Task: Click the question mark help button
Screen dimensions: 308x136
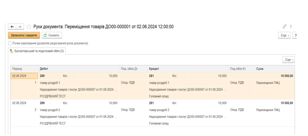Action: [x=295, y=35]
